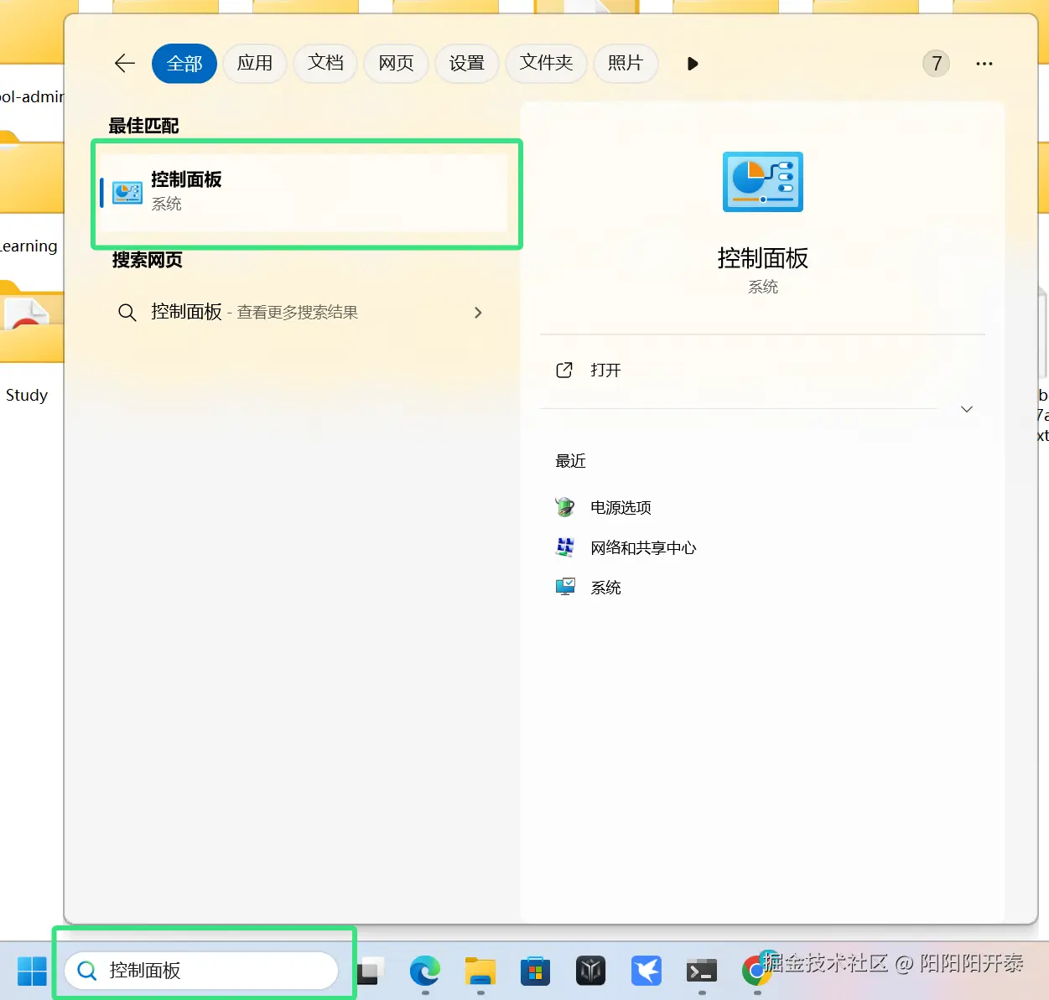Open the 控制面板 best match result
The width and height of the screenshot is (1049, 1000).
click(x=304, y=192)
